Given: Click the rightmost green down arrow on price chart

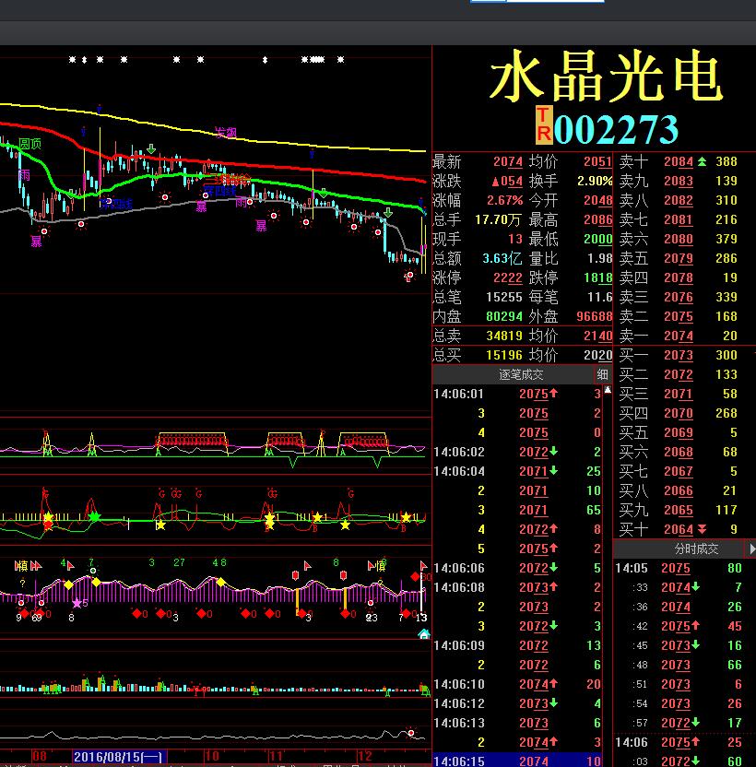Looking at the screenshot, I should tap(388, 213).
